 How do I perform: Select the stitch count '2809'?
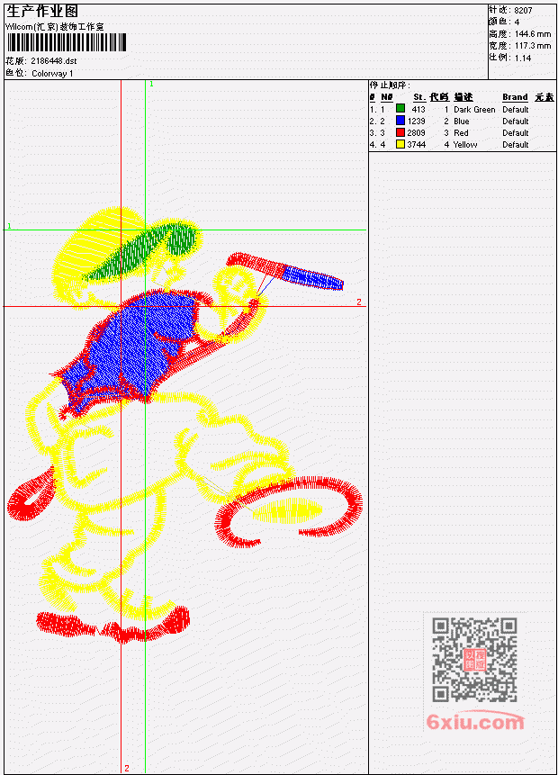(416, 133)
